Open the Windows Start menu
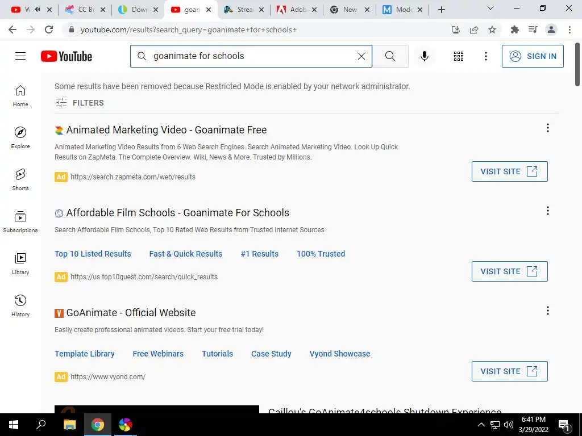 (x=14, y=425)
